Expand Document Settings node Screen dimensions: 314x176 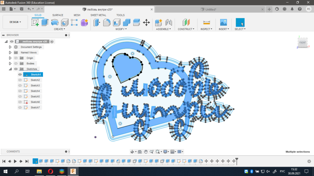point(10,47)
